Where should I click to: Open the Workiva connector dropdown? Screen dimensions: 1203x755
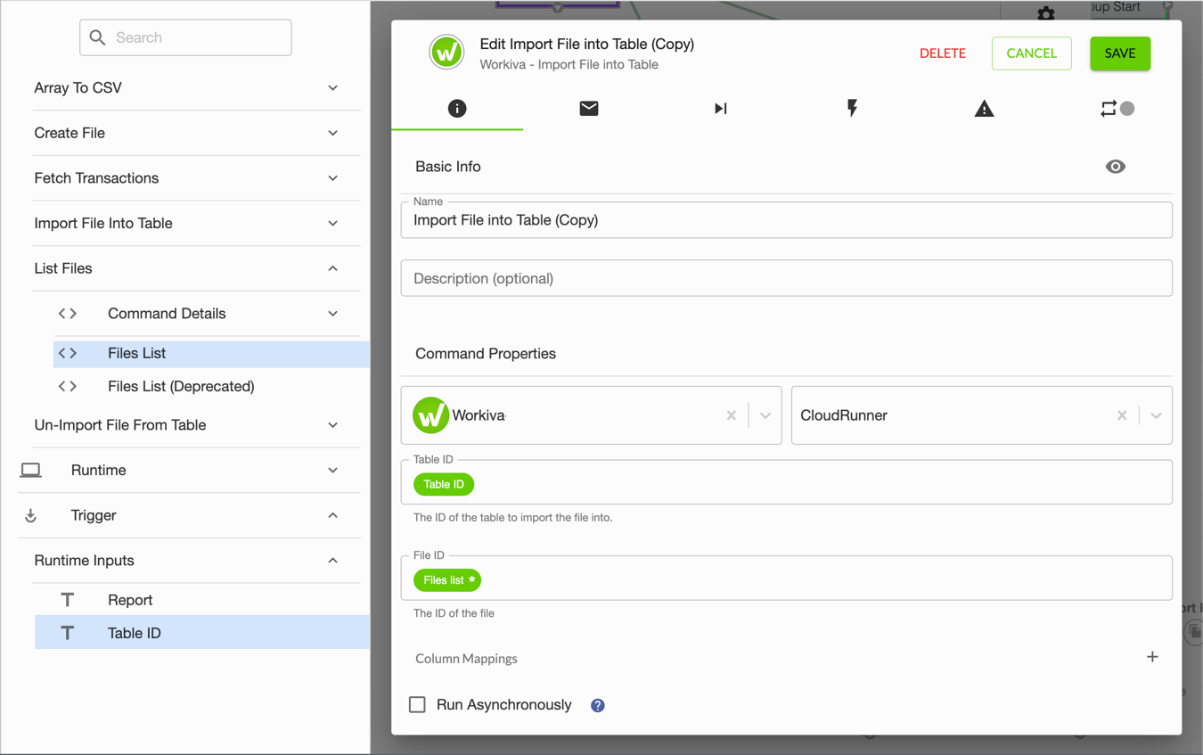765,415
